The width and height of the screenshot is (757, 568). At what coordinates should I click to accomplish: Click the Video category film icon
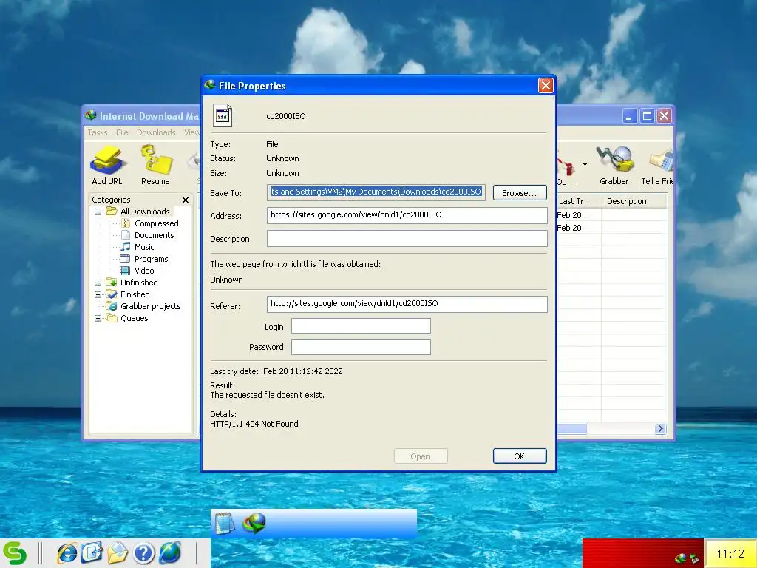tap(125, 271)
